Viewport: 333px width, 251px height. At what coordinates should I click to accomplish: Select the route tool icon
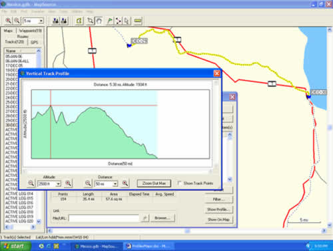click(119, 21)
